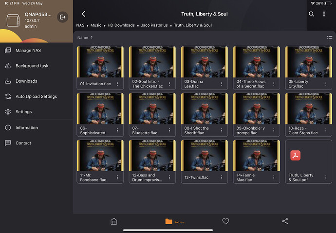Open 05-Liberty City.flac album thumbnail
The height and width of the screenshot is (233, 336).
[309, 62]
